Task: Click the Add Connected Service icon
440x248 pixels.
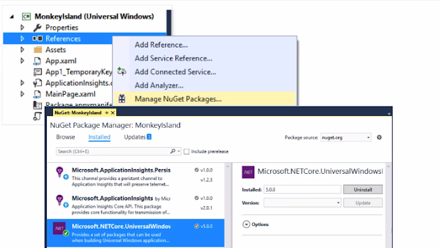Action: [122, 71]
